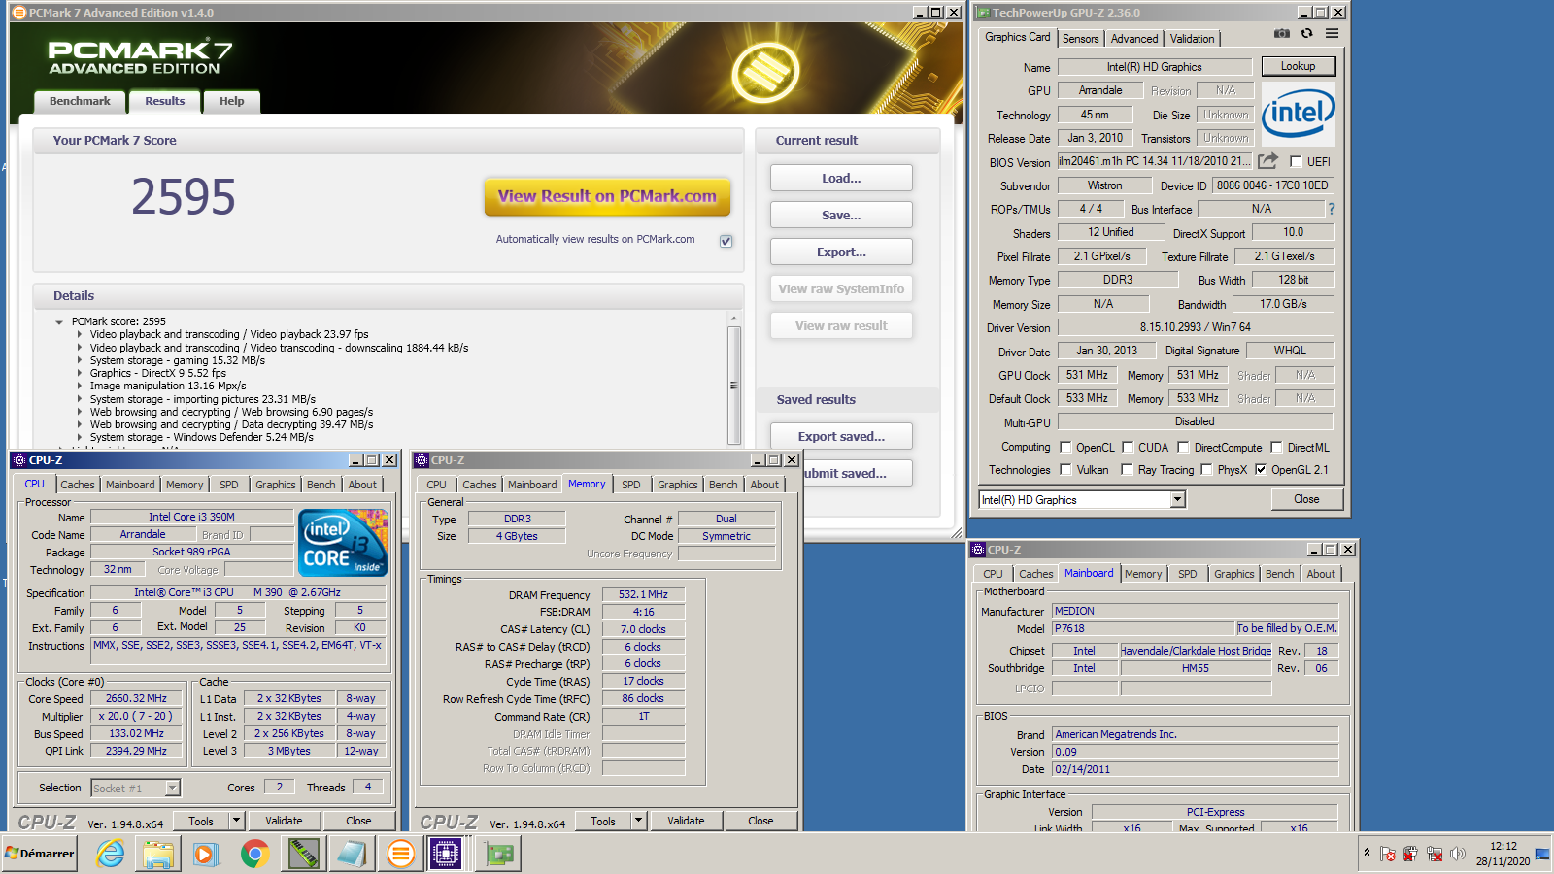Open the notepad icon in the taskbar
The image size is (1554, 874).
[x=352, y=854]
